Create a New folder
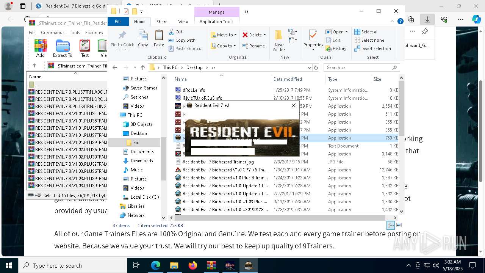Image resolution: width=485 pixels, height=273 pixels. (x=279, y=41)
